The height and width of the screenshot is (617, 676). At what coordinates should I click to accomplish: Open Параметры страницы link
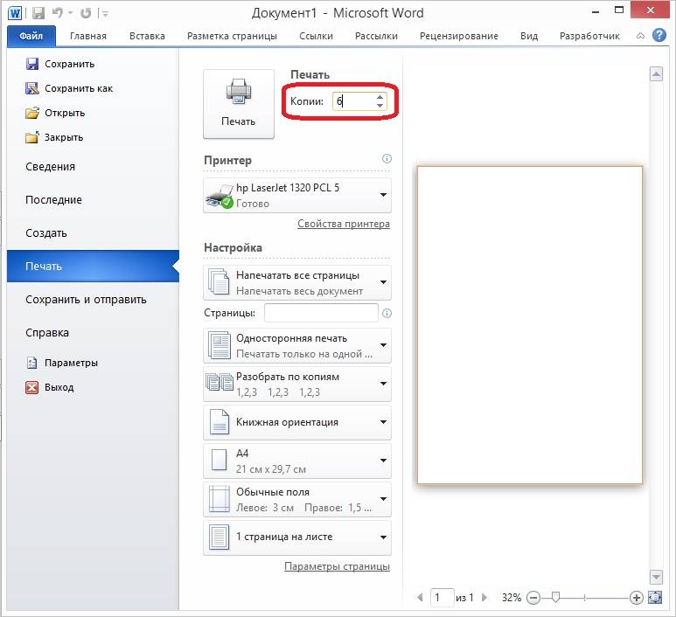click(337, 566)
